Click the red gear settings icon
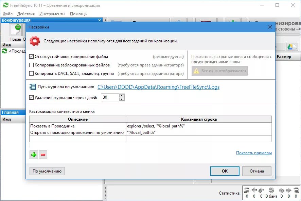The image size is (301, 201). 35,41
